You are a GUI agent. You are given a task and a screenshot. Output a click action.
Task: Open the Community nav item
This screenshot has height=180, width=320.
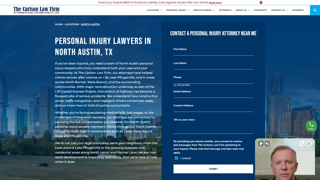pos(260,10)
